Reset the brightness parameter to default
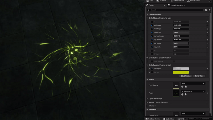This screenshot has width=213, height=120. click(207, 25)
